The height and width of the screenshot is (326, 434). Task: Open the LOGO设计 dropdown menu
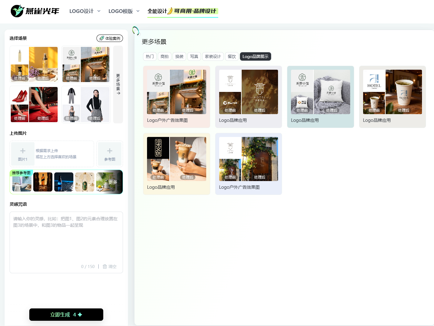[x=85, y=11]
